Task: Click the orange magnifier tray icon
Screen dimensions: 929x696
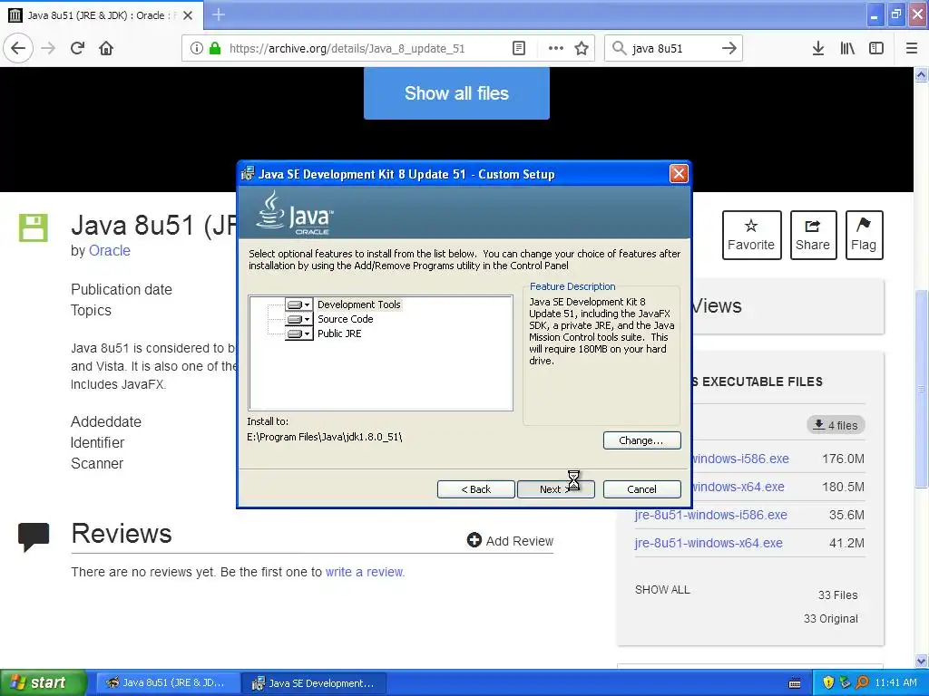Action: (x=862, y=682)
